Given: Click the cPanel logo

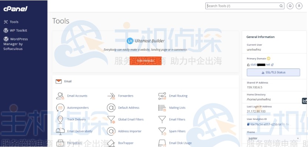Looking at the screenshot, I should (x=15, y=9).
